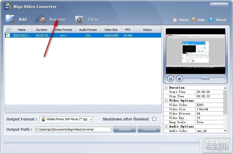This screenshot has width=233, height=154.
Task: Click the 1920x1080 video size cell
Action: [x=111, y=35]
